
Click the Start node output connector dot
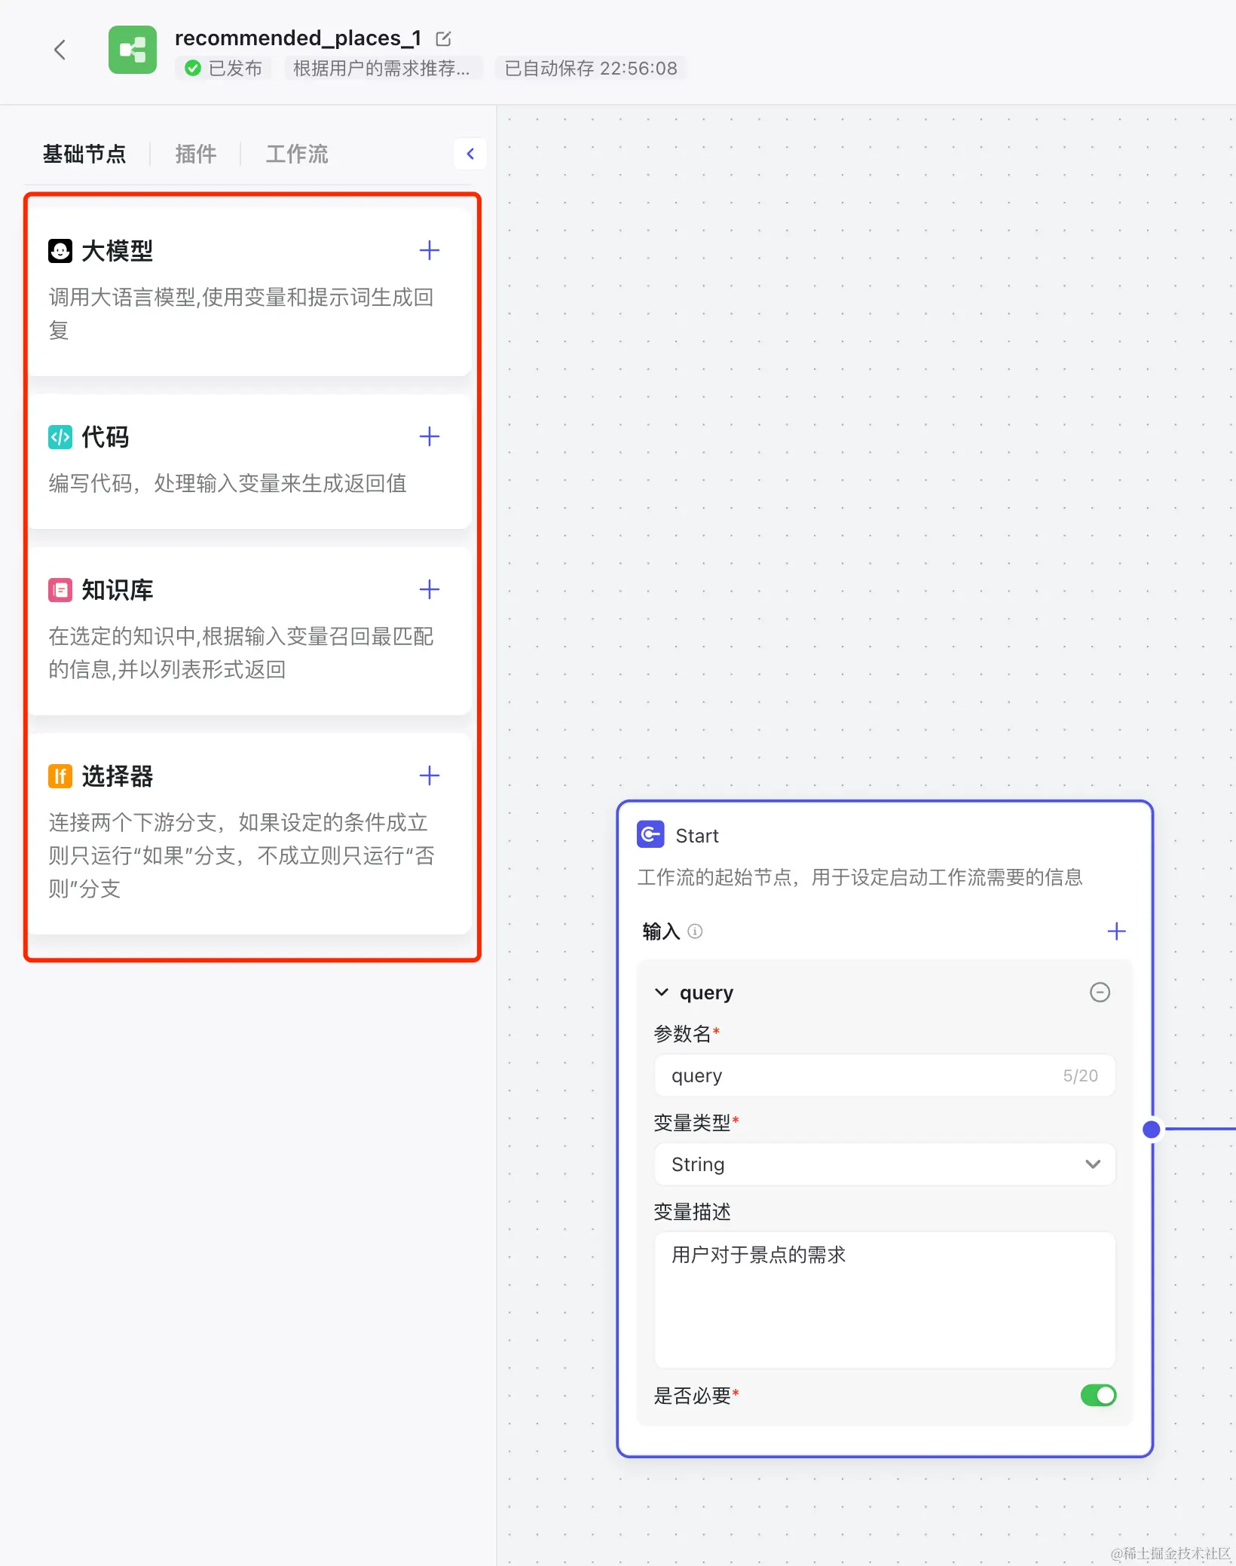[1151, 1129]
